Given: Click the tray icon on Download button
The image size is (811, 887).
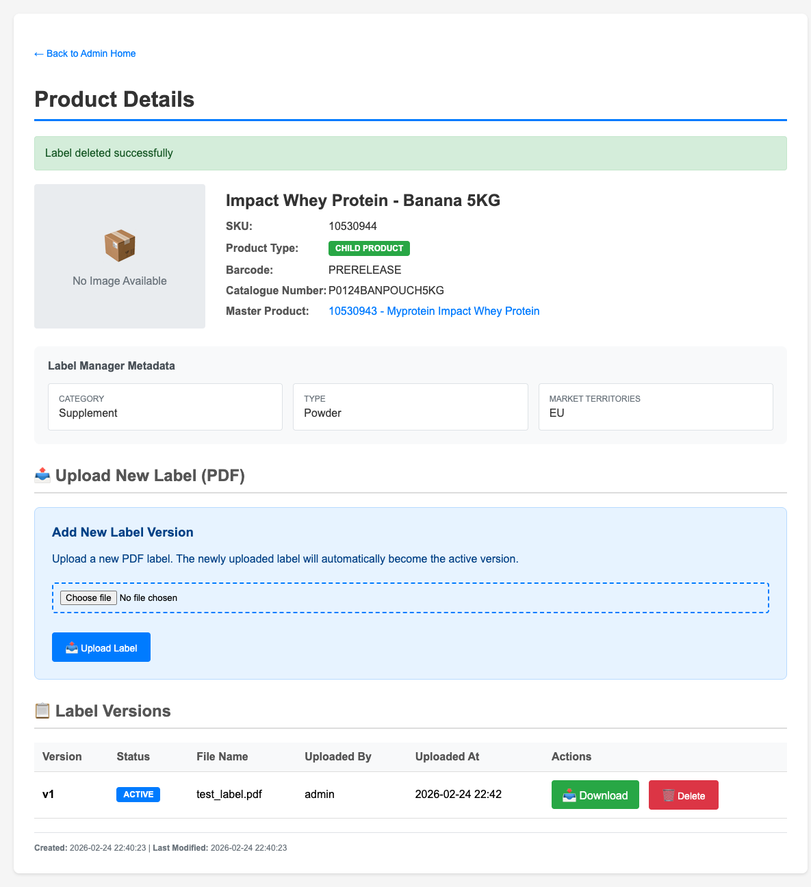Looking at the screenshot, I should tap(569, 795).
